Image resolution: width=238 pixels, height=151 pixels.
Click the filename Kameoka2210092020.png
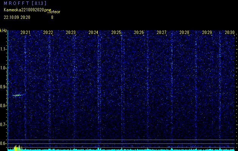click(28, 10)
